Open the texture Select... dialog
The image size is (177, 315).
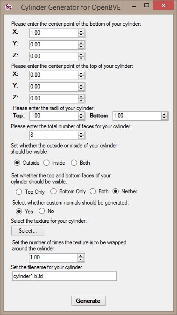point(28,231)
